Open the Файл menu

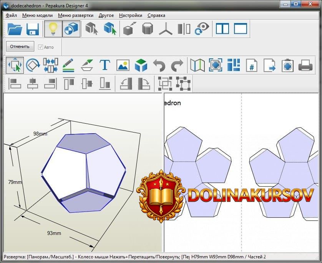[x=10, y=15]
